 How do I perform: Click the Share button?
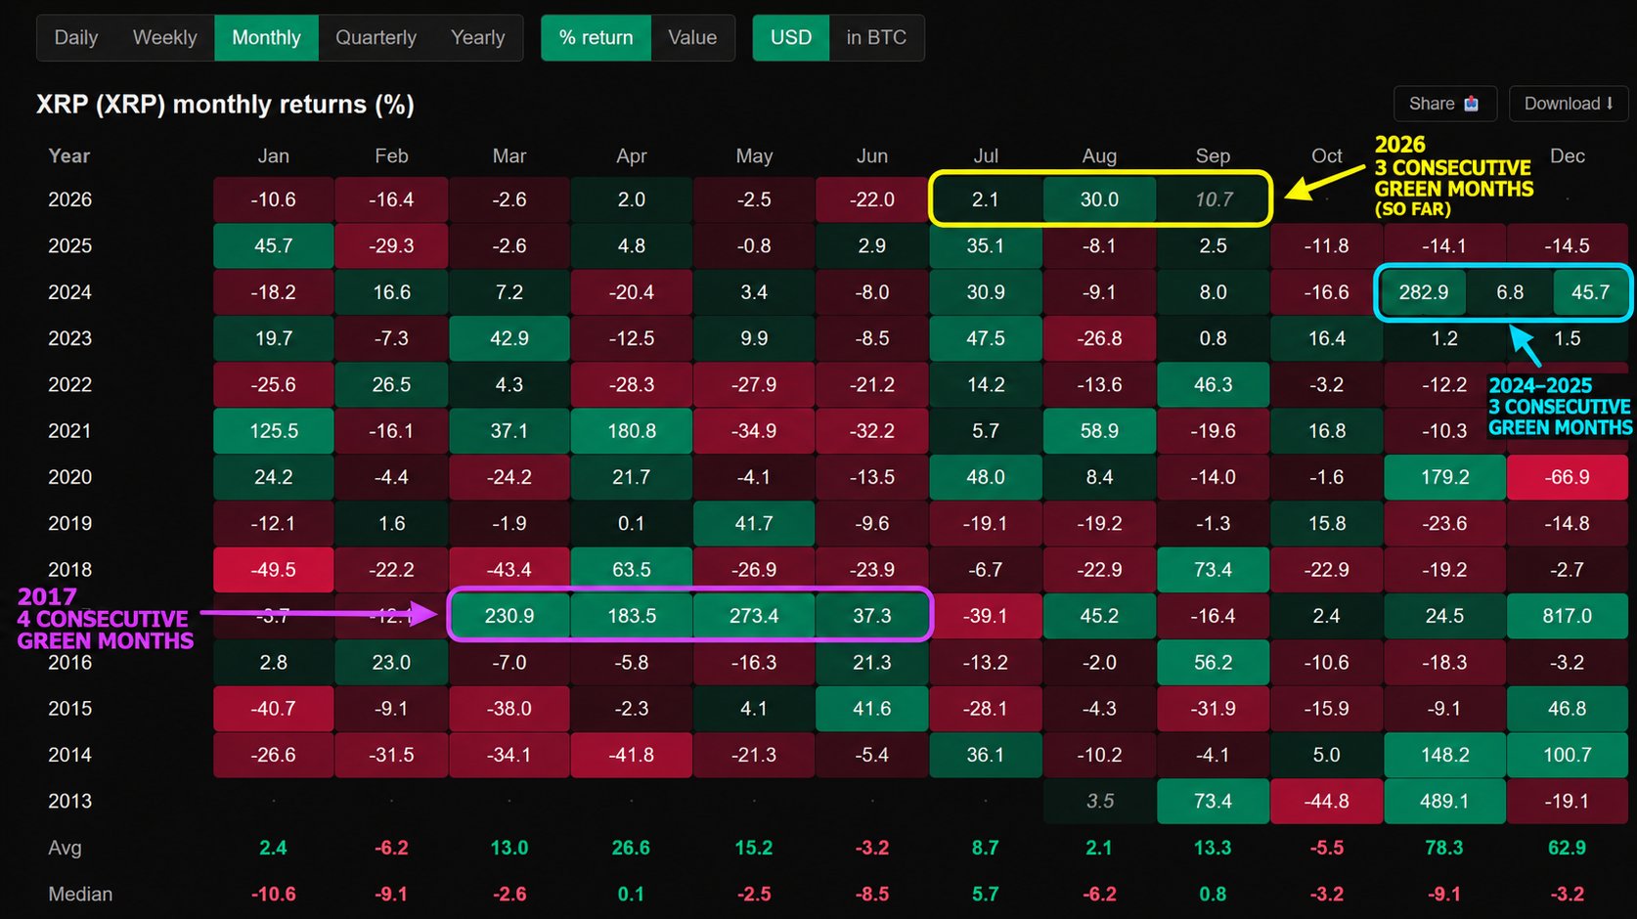click(x=1444, y=104)
